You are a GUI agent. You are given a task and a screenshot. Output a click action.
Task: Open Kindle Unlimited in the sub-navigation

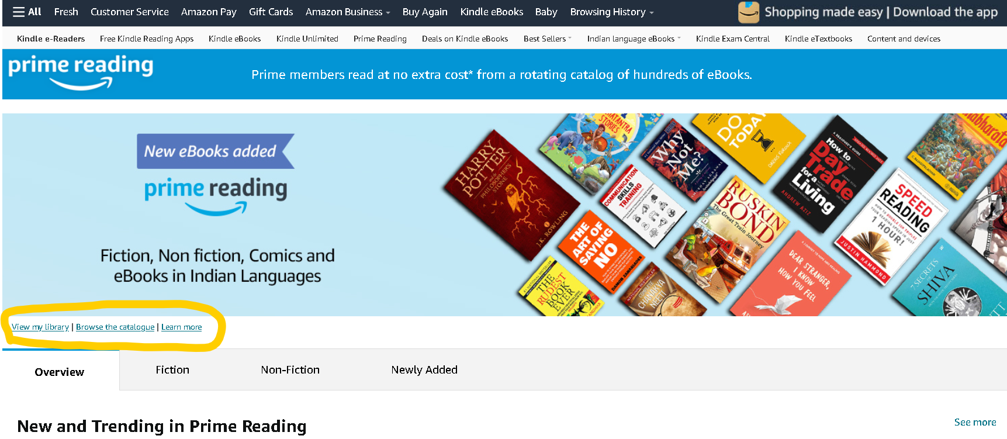[307, 39]
